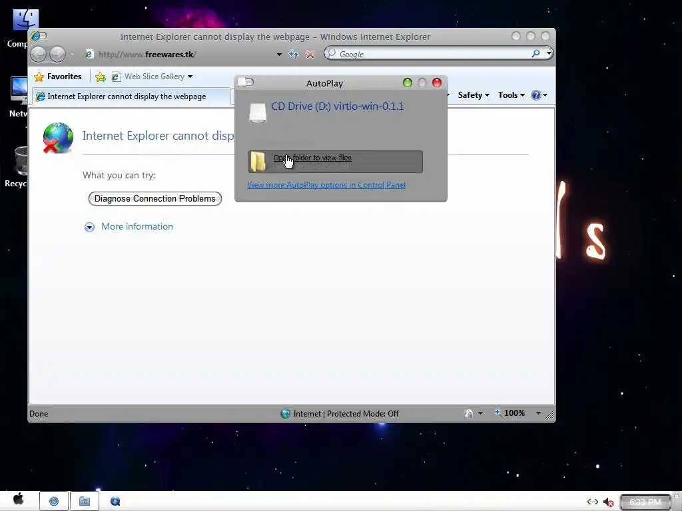Open the Apple start button on taskbar
682x511 pixels.
point(18,500)
